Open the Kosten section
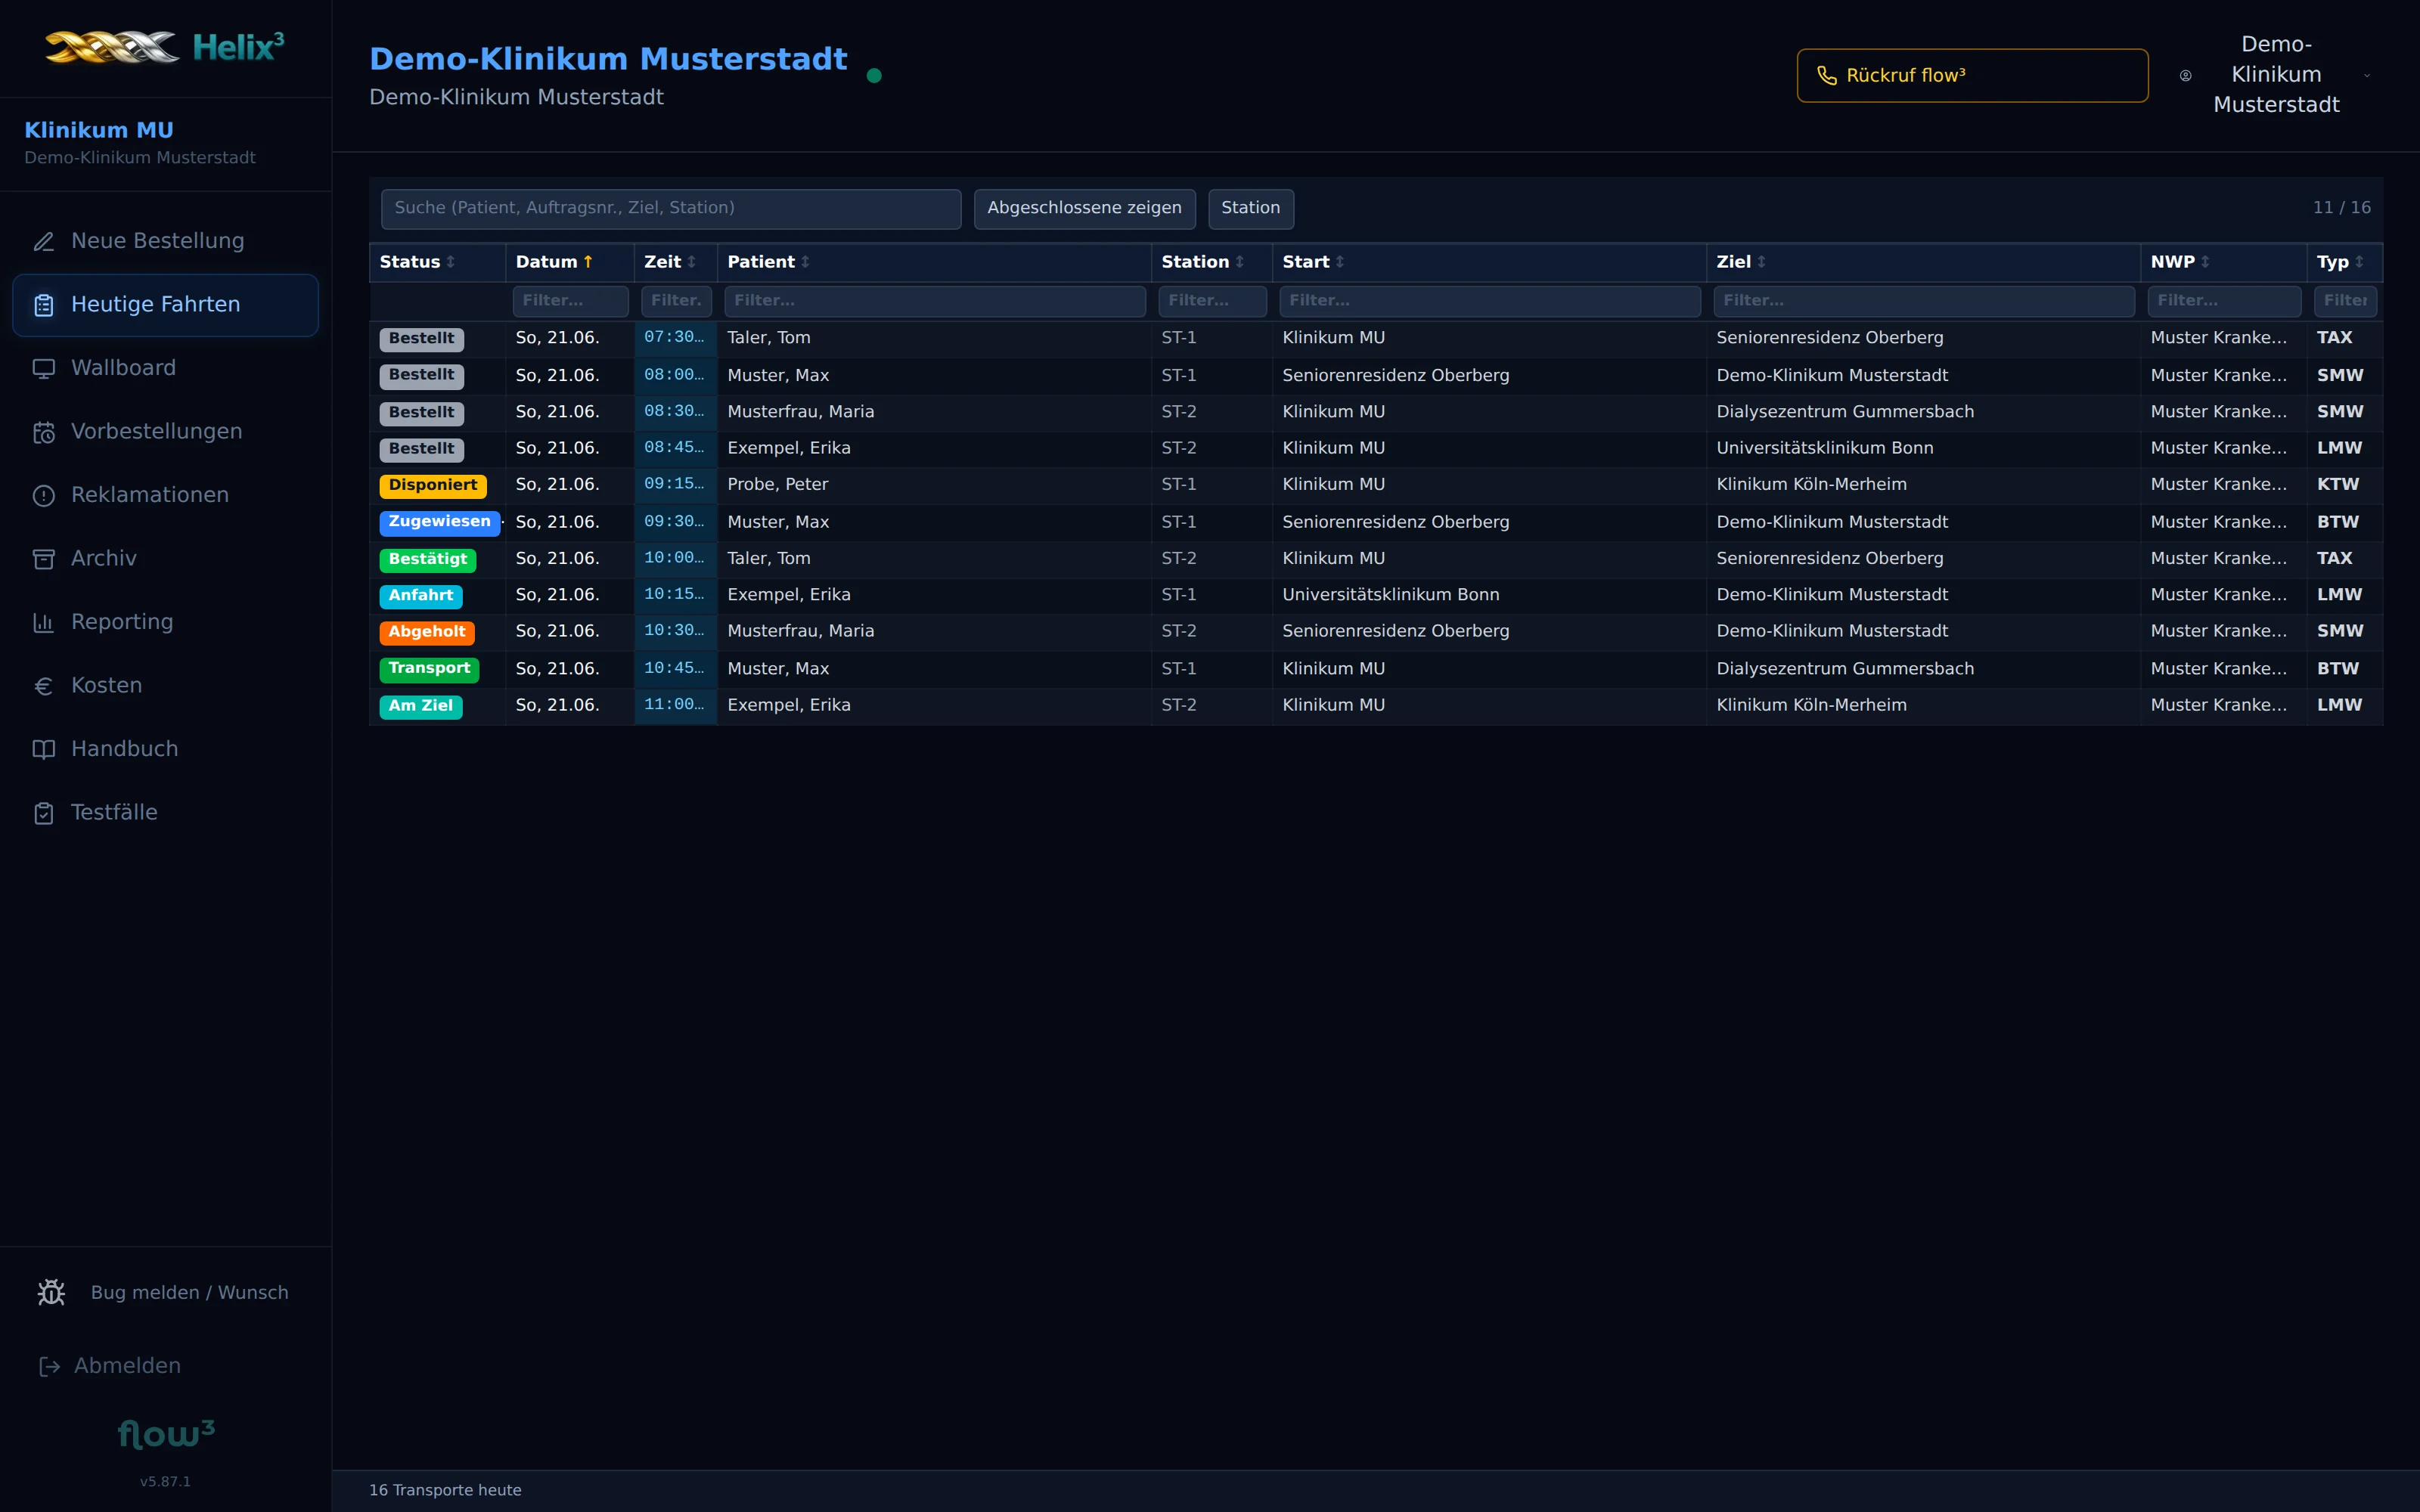 click(x=165, y=686)
